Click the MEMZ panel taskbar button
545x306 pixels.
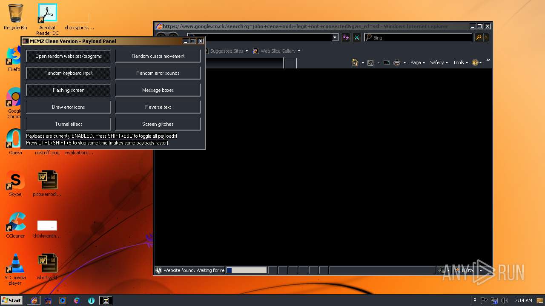click(106, 300)
